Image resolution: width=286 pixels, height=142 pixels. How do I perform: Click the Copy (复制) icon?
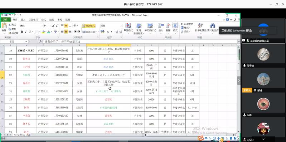coord(10,29)
